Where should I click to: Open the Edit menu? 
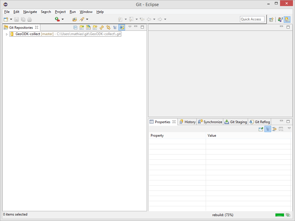coord(16,12)
